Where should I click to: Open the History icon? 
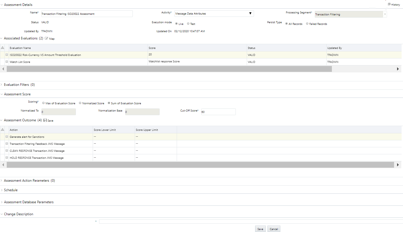(x=389, y=4)
